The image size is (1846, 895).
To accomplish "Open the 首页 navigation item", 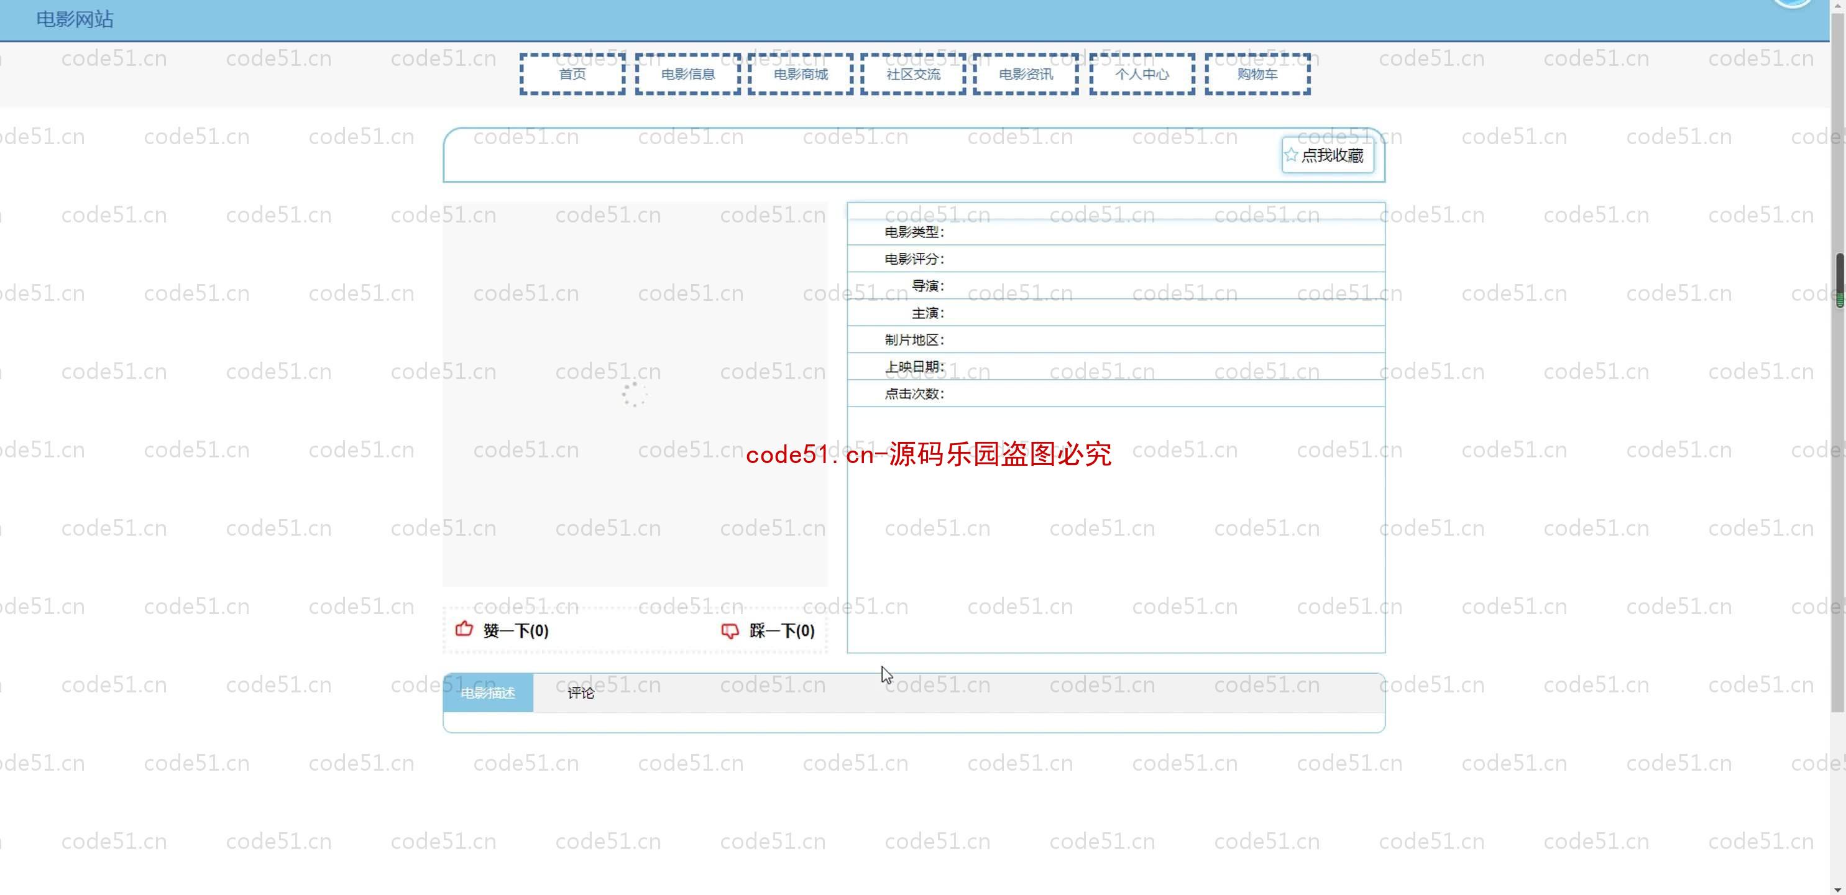I will 572,74.
